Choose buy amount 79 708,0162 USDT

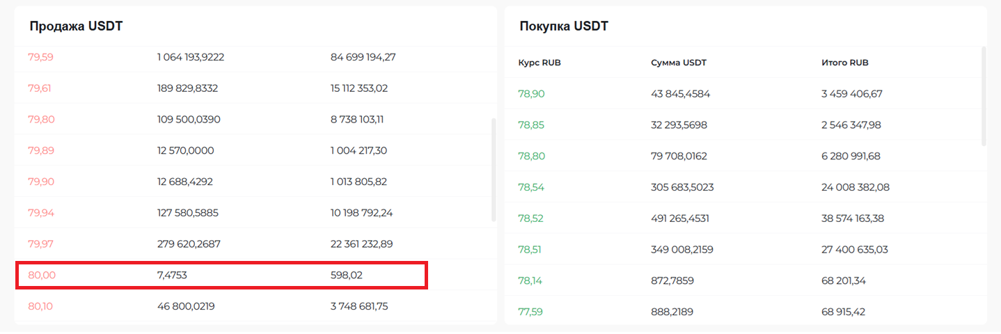679,156
